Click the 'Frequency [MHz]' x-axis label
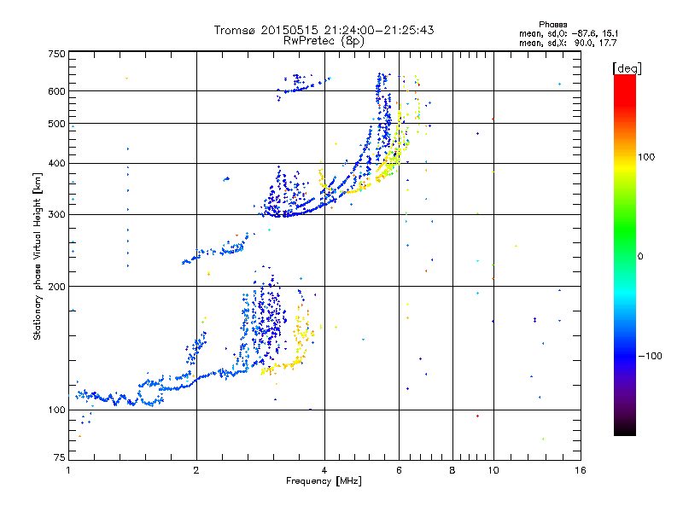This screenshot has width=683, height=512. point(324,481)
